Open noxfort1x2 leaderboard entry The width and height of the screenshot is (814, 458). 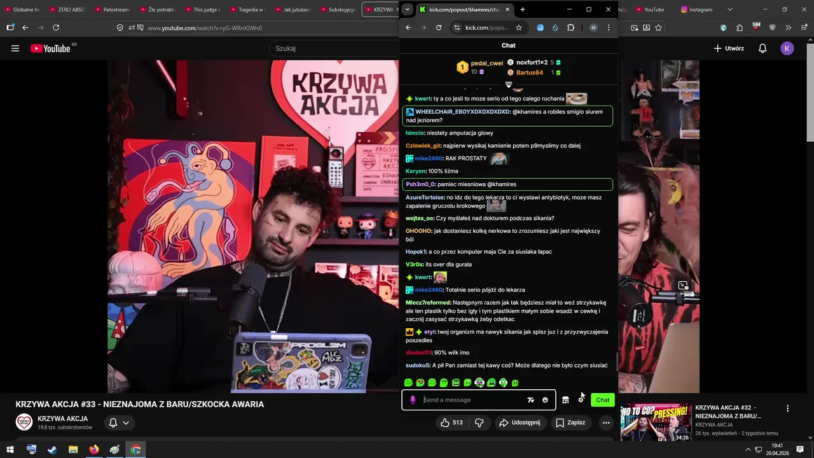pos(533,62)
